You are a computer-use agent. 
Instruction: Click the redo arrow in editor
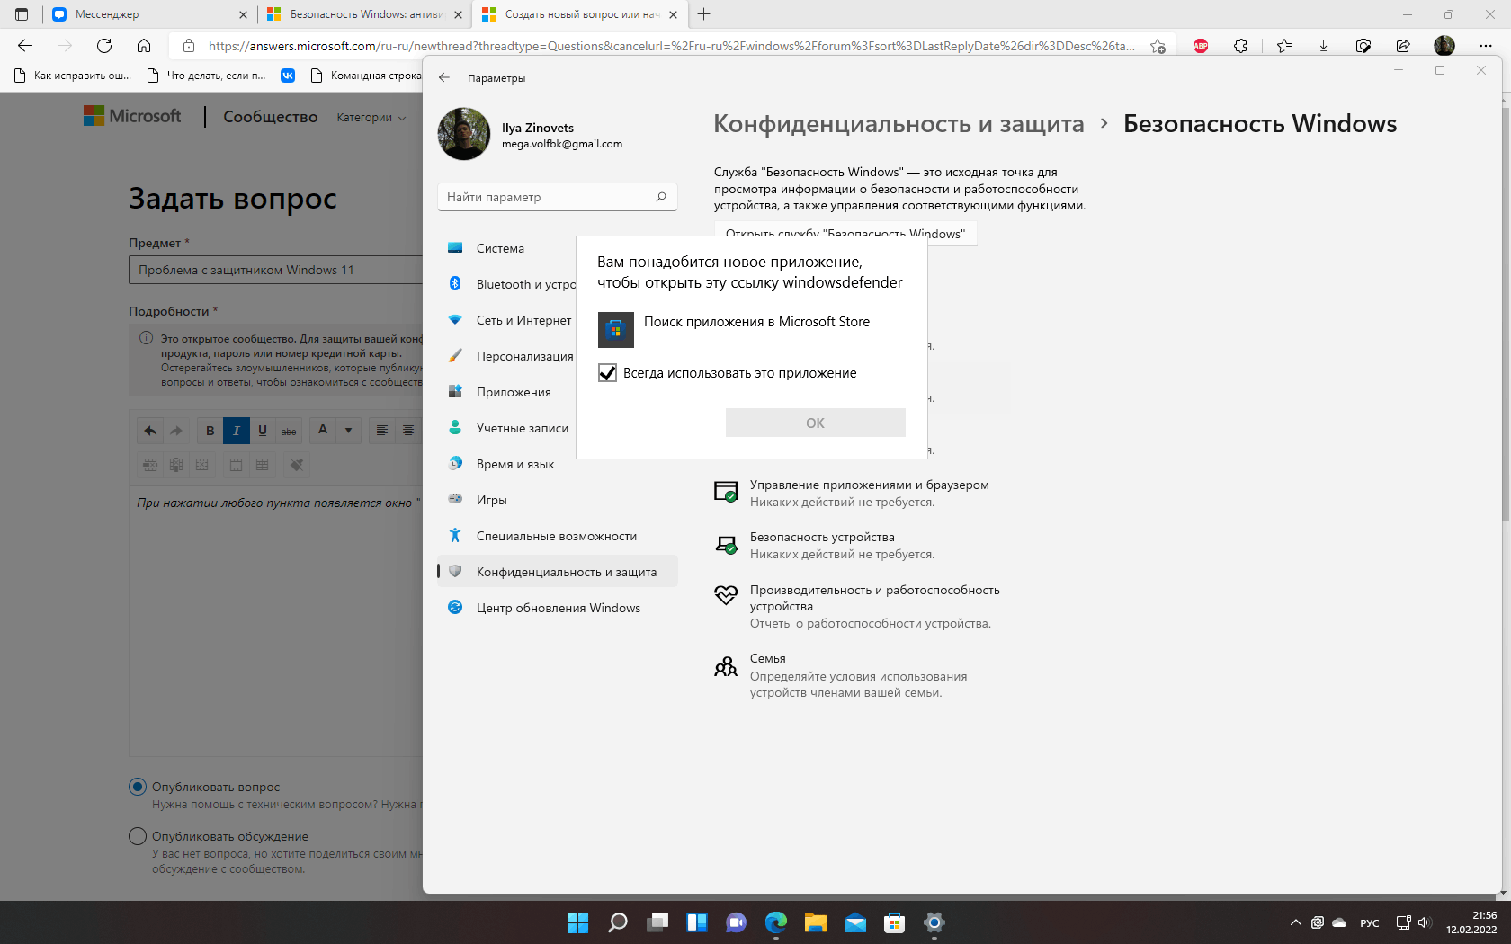click(176, 431)
